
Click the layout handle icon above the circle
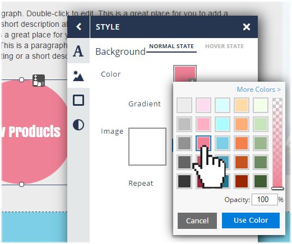(39, 81)
